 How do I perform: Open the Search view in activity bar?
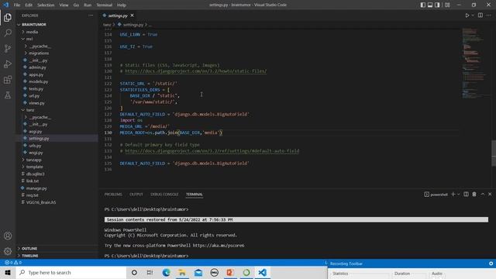(x=8, y=33)
